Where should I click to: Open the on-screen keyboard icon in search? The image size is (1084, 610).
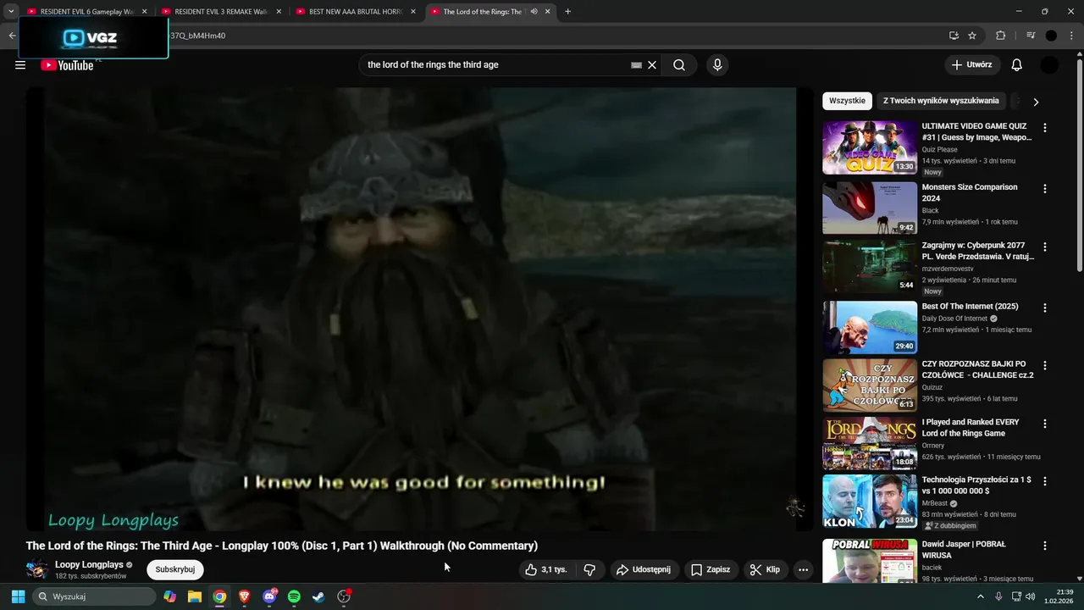[636, 65]
